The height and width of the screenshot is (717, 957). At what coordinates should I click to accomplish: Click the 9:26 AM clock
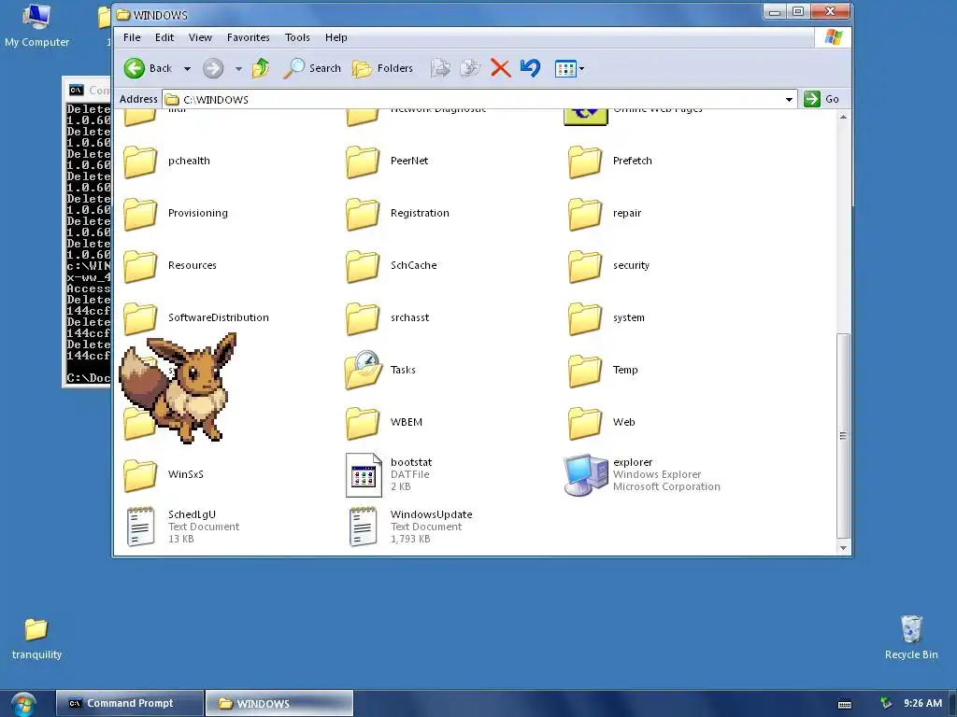click(x=922, y=703)
